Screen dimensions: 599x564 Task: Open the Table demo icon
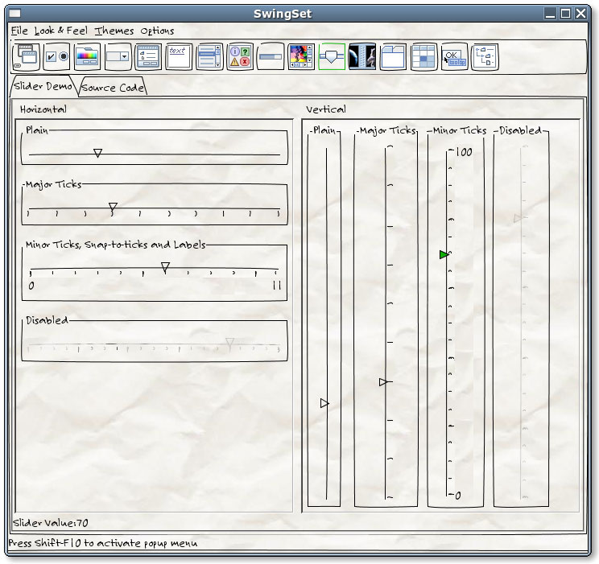pyautogui.click(x=423, y=56)
